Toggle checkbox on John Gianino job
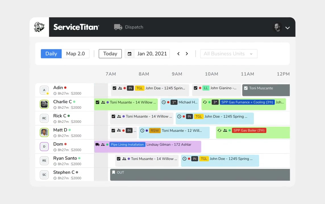325x204 pixels. click(195, 88)
